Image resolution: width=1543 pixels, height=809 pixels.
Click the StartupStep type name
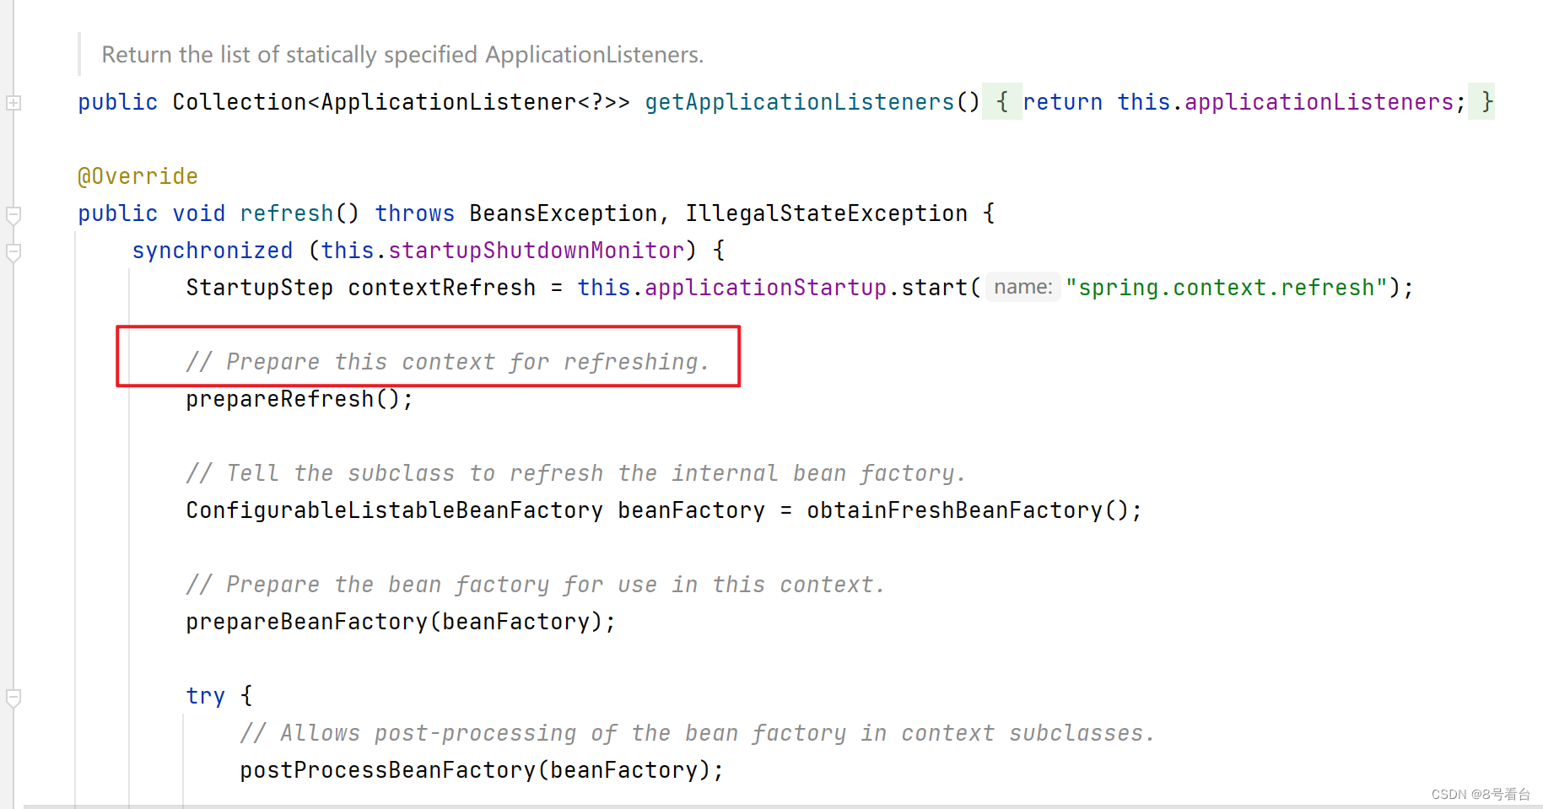259,288
